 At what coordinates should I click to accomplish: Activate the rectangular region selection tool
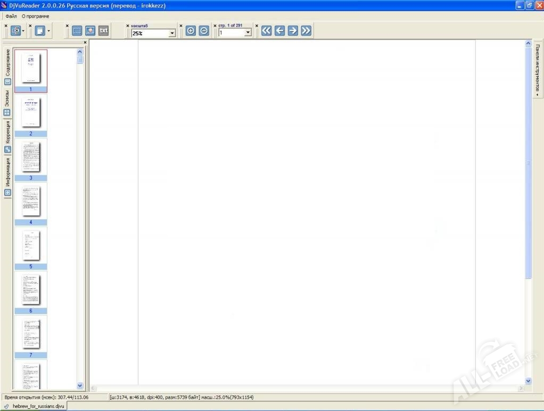(77, 31)
